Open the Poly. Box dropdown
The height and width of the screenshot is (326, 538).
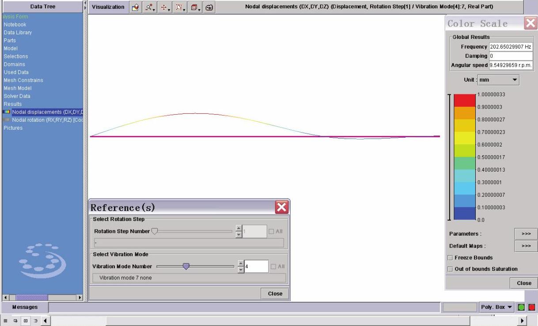(x=496, y=307)
